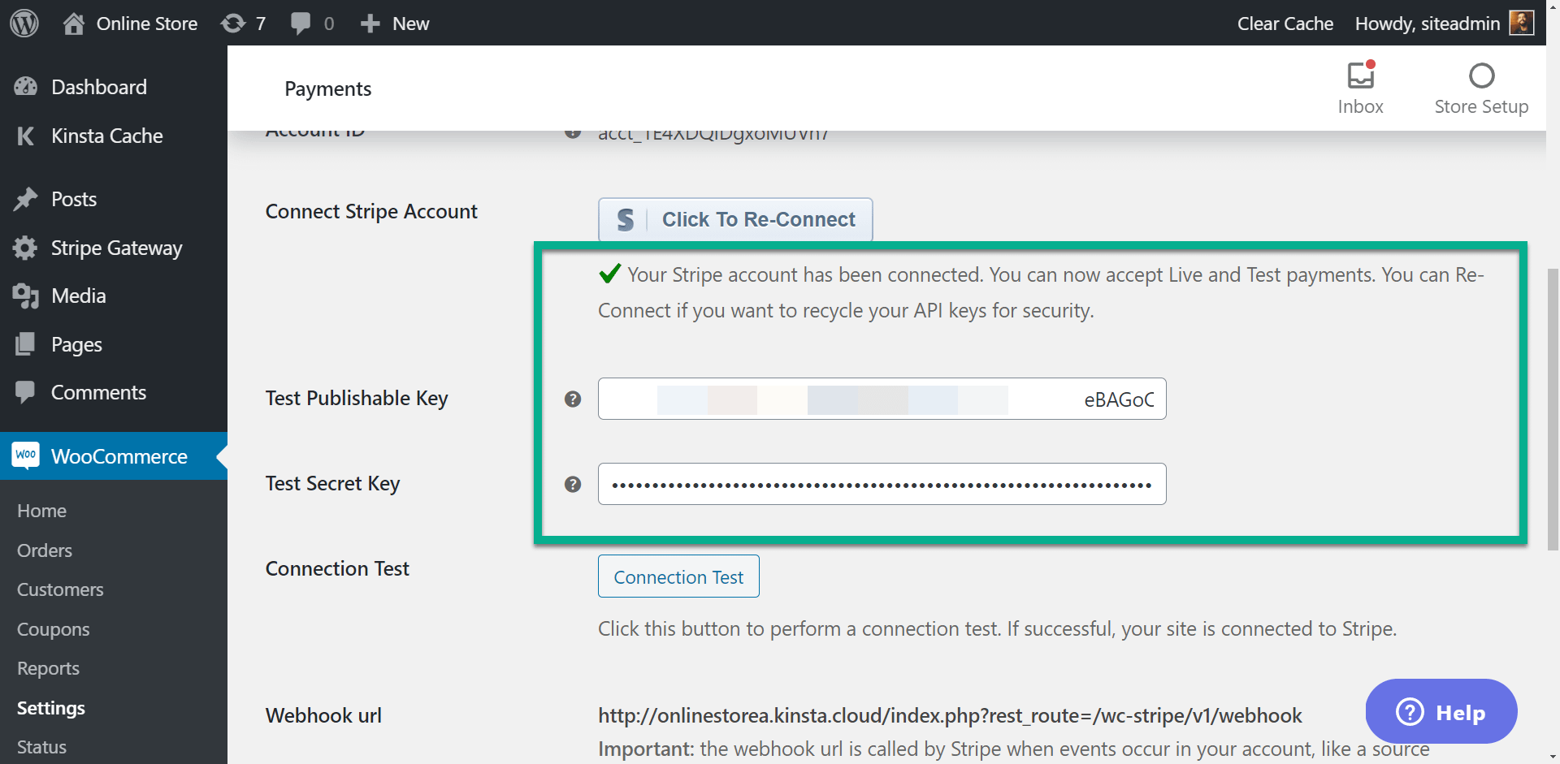Click Clear Cache in admin bar
Image resolution: width=1560 pixels, height=764 pixels.
click(x=1285, y=24)
